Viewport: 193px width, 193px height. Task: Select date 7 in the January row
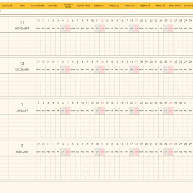click(x=68, y=103)
